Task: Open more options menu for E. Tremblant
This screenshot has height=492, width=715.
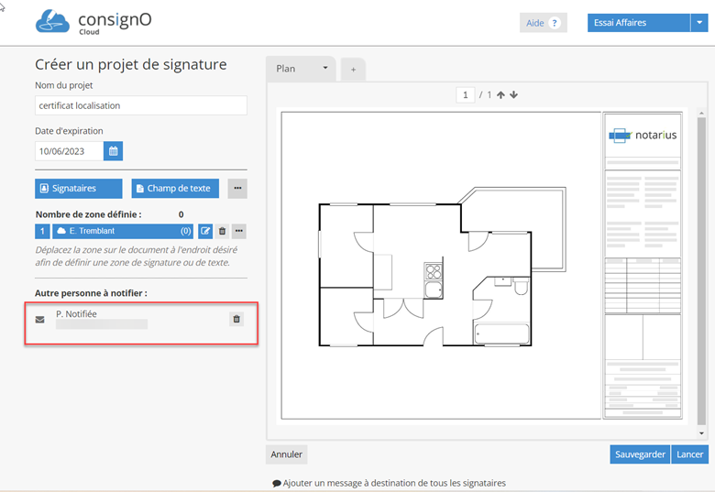Action: tap(238, 232)
